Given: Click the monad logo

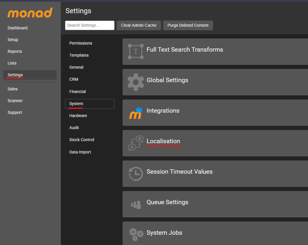Looking at the screenshot, I should [30, 13].
